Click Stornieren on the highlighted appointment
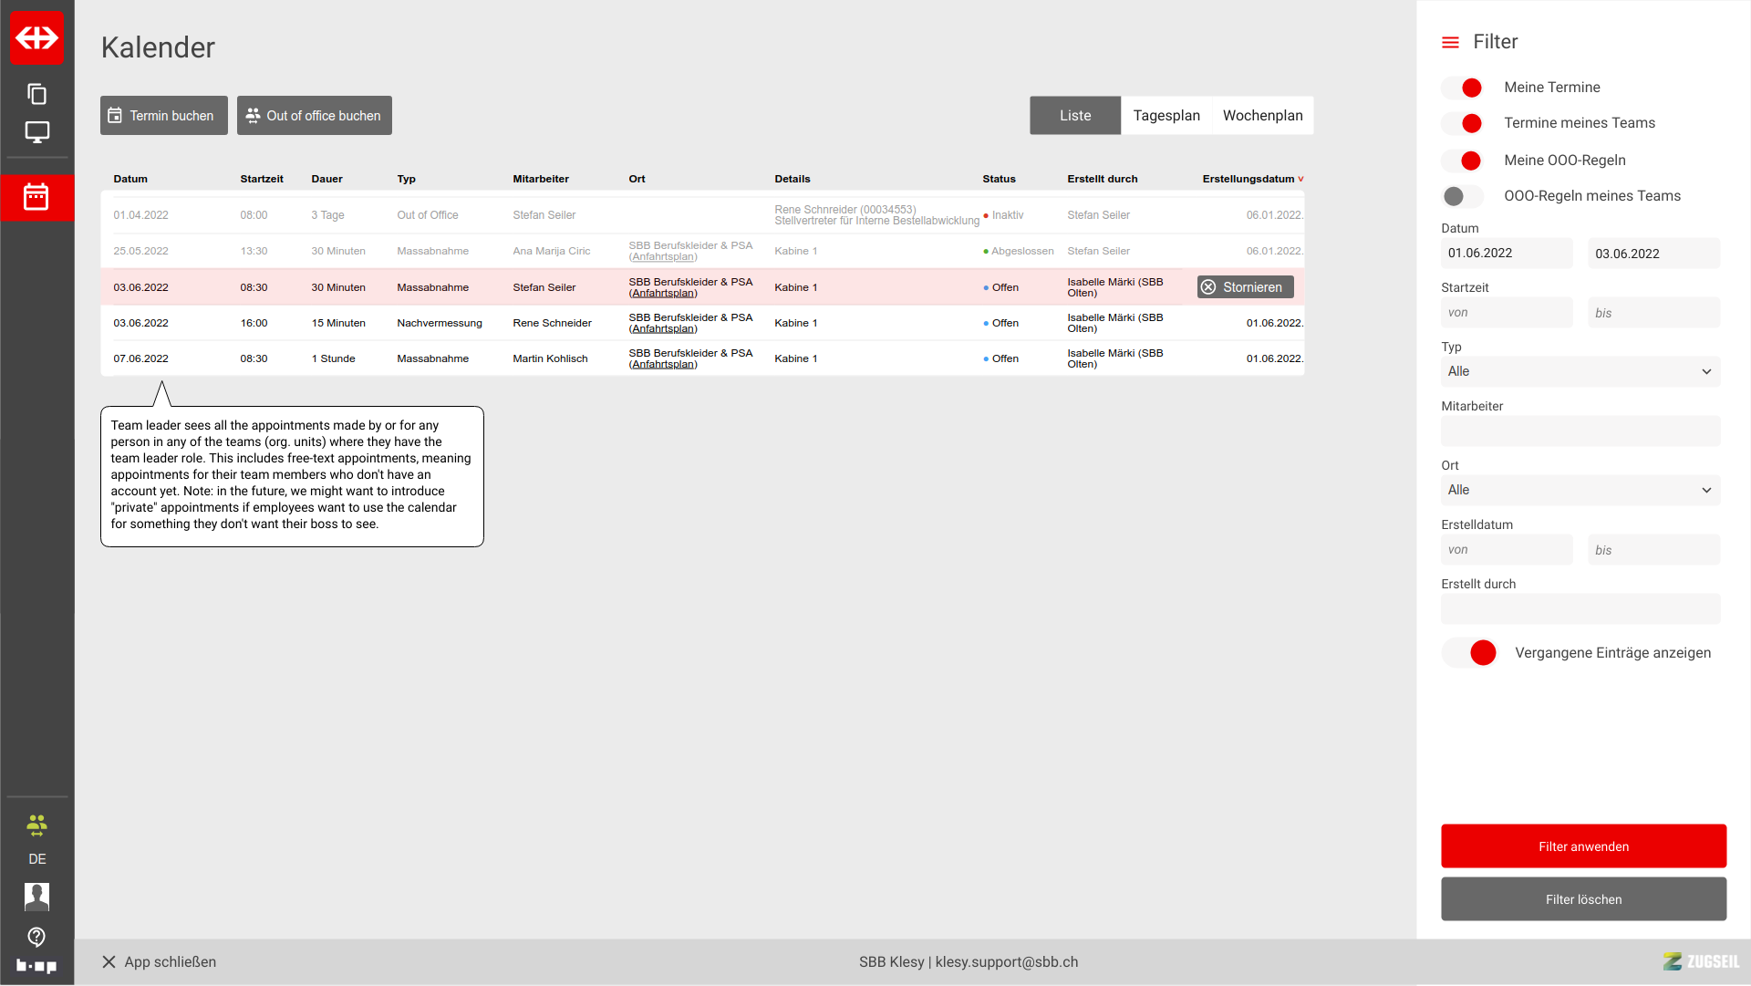This screenshot has width=1751, height=986. tap(1245, 287)
